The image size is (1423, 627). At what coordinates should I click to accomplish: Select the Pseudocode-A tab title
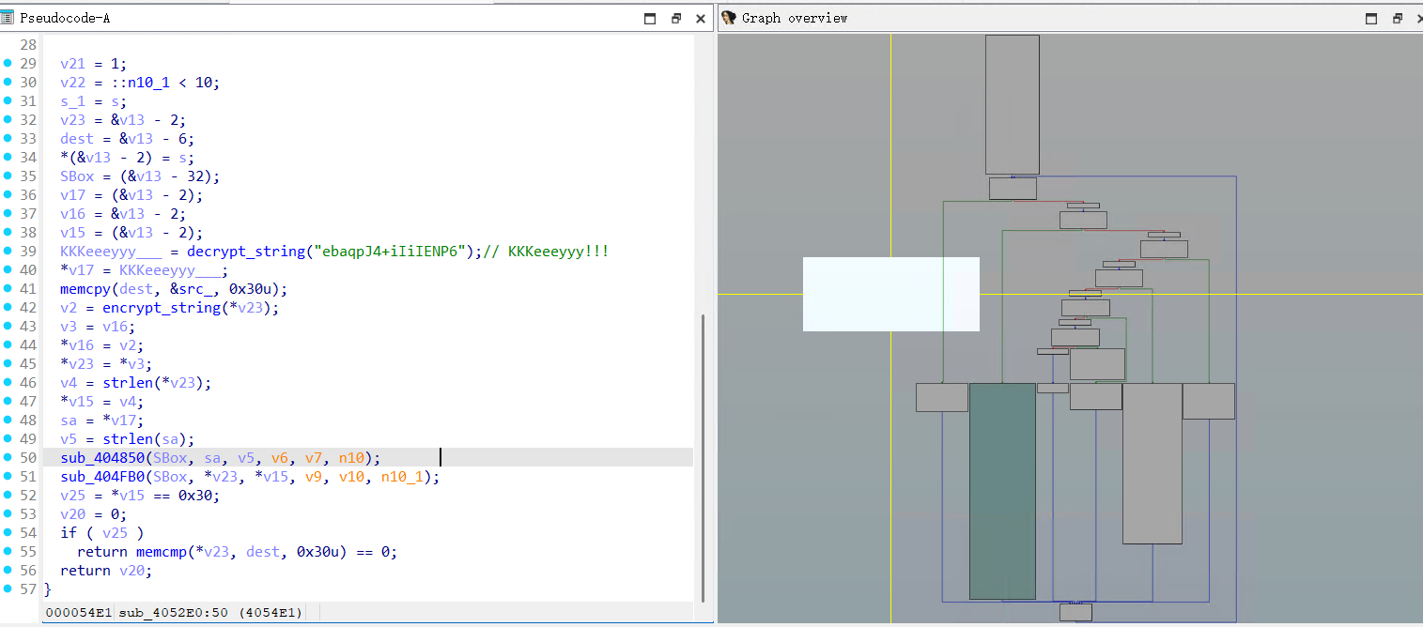pos(65,18)
